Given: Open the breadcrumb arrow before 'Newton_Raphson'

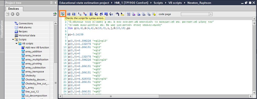Looking at the screenshot, I should pyautogui.click(x=185, y=3).
